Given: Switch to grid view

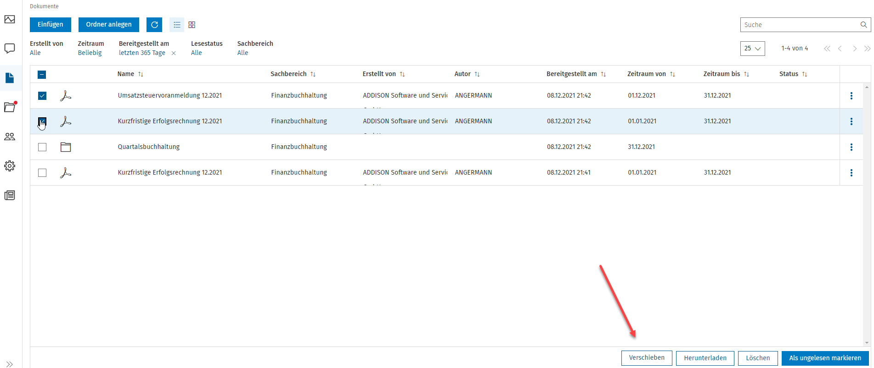Looking at the screenshot, I should click(192, 25).
